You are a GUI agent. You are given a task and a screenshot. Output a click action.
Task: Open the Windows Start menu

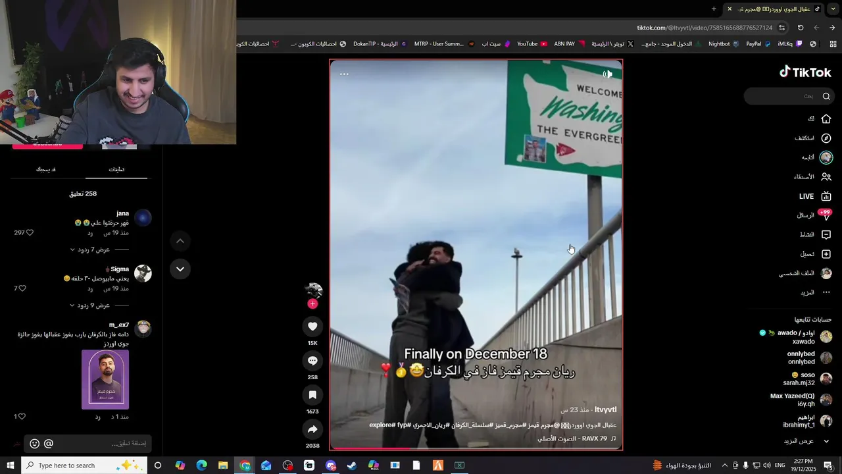[x=10, y=465]
